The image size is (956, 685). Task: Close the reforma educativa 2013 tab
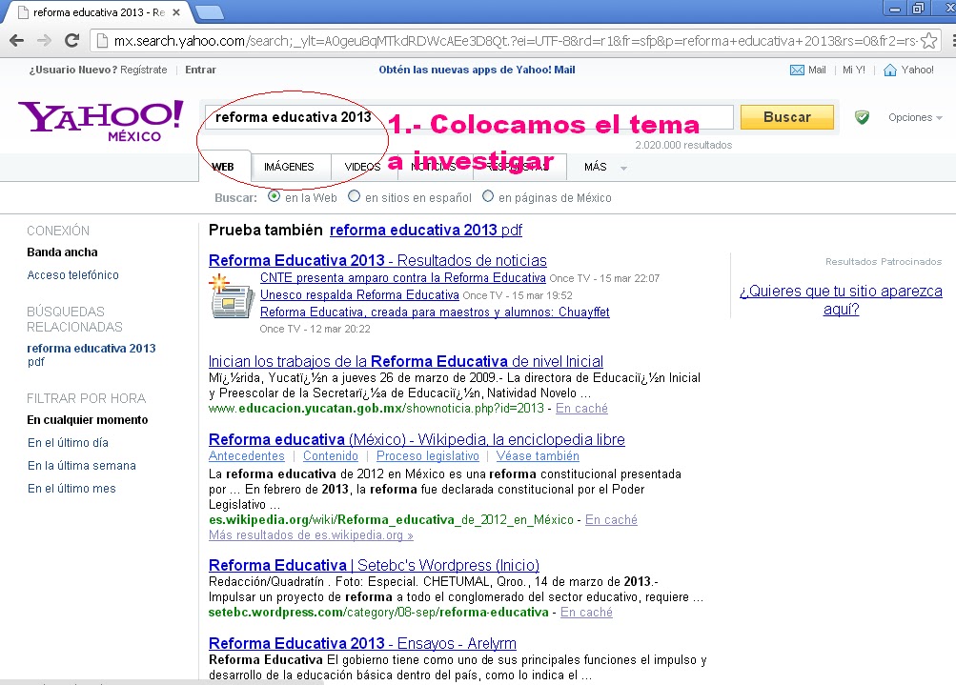click(176, 12)
